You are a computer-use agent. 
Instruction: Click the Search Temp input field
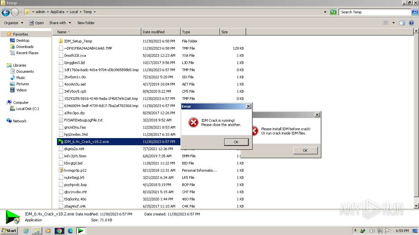pyautogui.click(x=375, y=12)
